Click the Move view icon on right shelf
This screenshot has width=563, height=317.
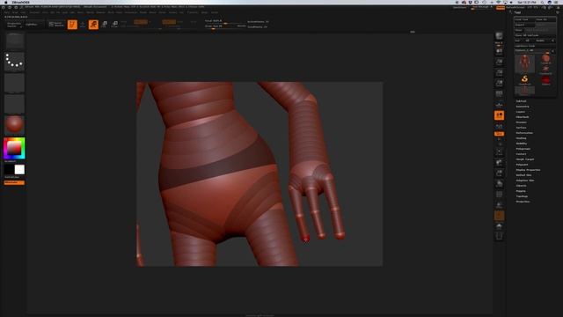pyautogui.click(x=499, y=163)
